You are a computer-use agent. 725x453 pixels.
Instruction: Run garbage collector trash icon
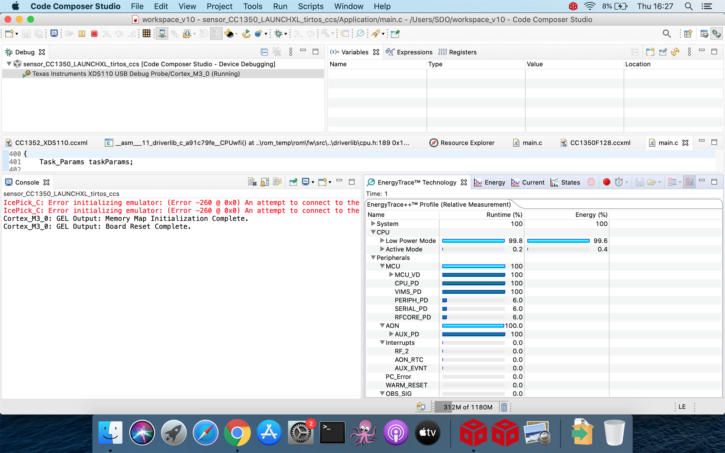(504, 407)
